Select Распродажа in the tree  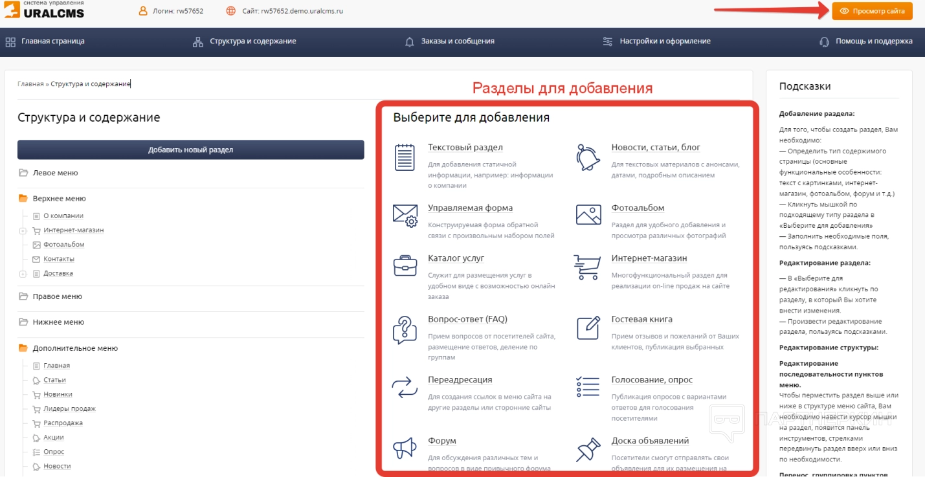pyautogui.click(x=63, y=423)
